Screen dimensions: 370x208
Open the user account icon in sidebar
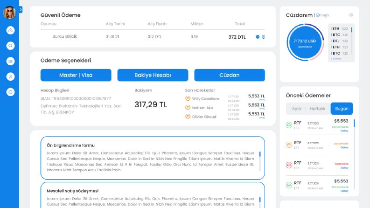[10, 76]
